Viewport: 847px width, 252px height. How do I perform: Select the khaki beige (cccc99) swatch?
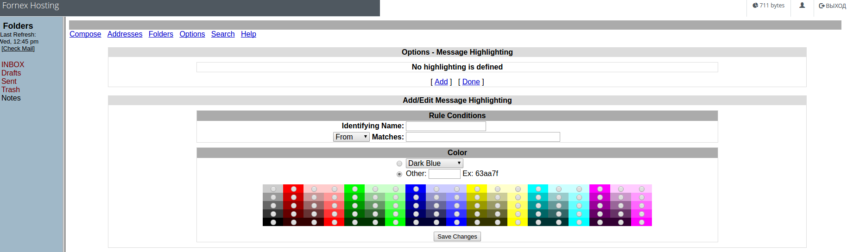click(498, 197)
